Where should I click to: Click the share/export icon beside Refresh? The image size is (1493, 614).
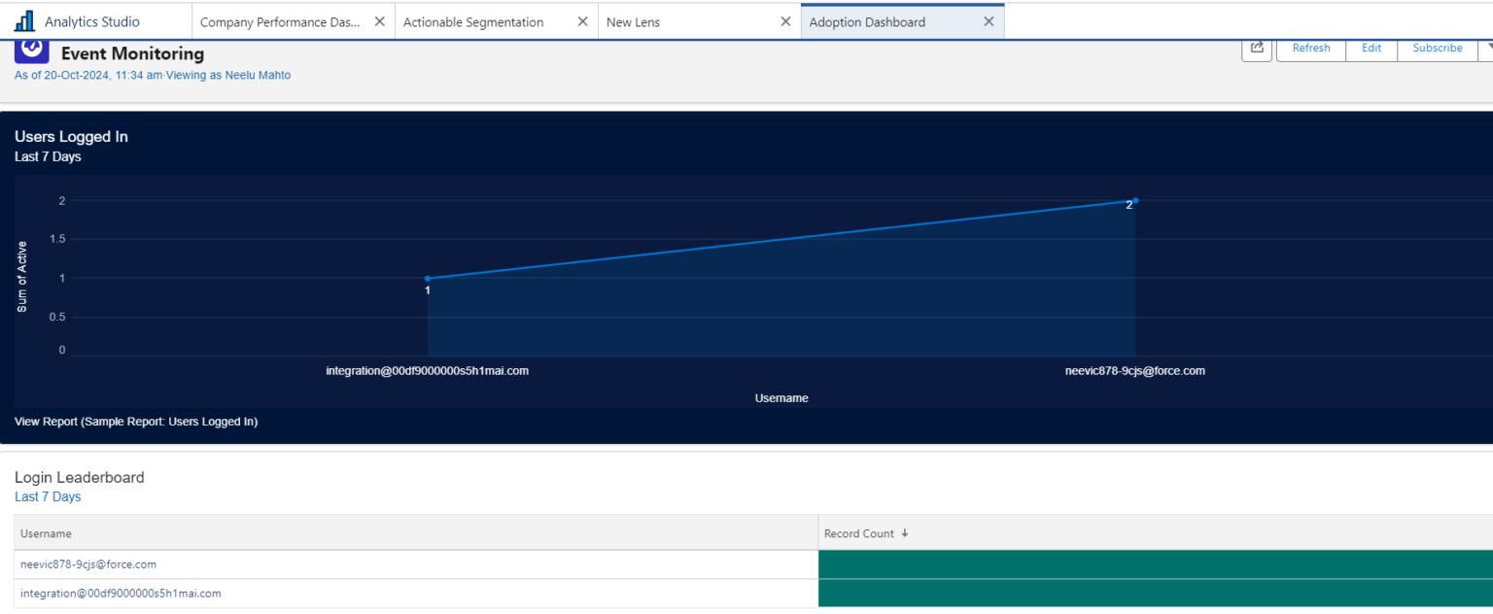pyautogui.click(x=1256, y=47)
